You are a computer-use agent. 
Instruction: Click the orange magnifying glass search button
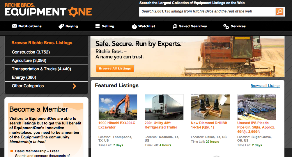click(x=279, y=12)
